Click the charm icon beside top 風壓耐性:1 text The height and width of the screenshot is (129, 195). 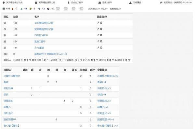(x=161, y=3)
